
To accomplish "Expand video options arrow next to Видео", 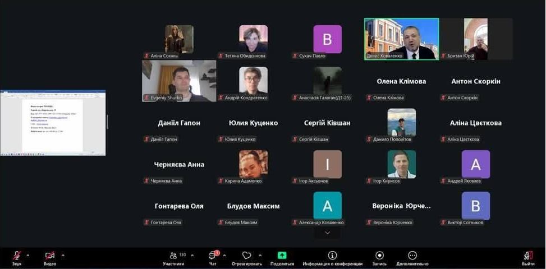I will pyautogui.click(x=63, y=255).
